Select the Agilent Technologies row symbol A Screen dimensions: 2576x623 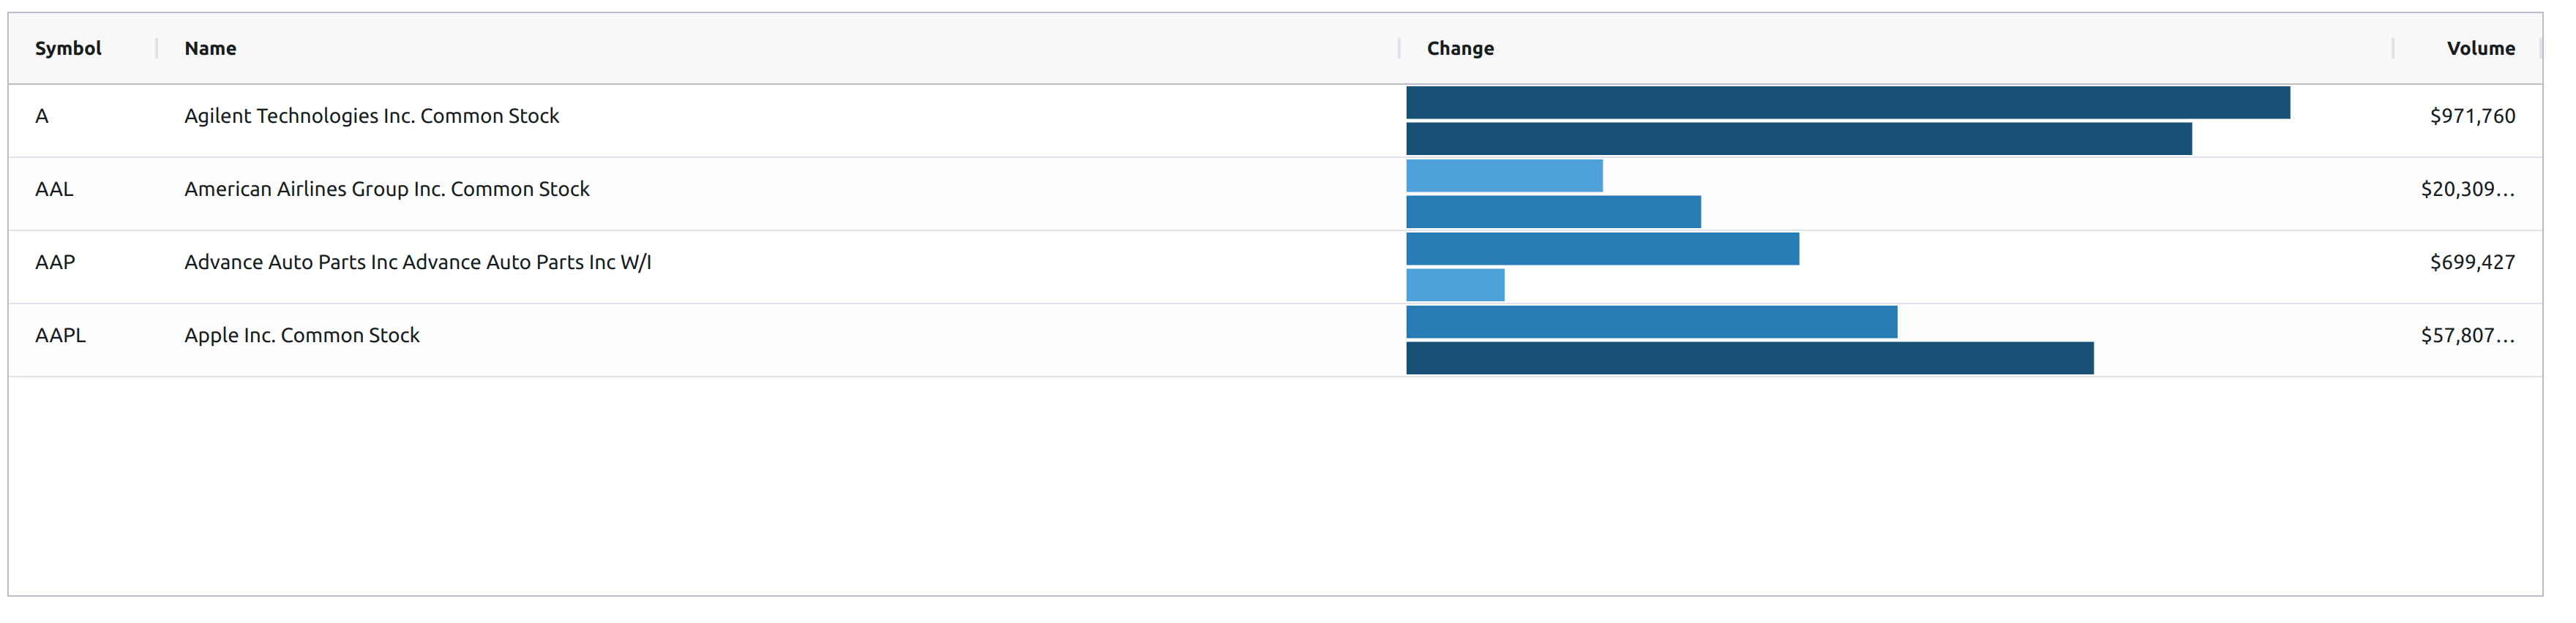(x=42, y=116)
